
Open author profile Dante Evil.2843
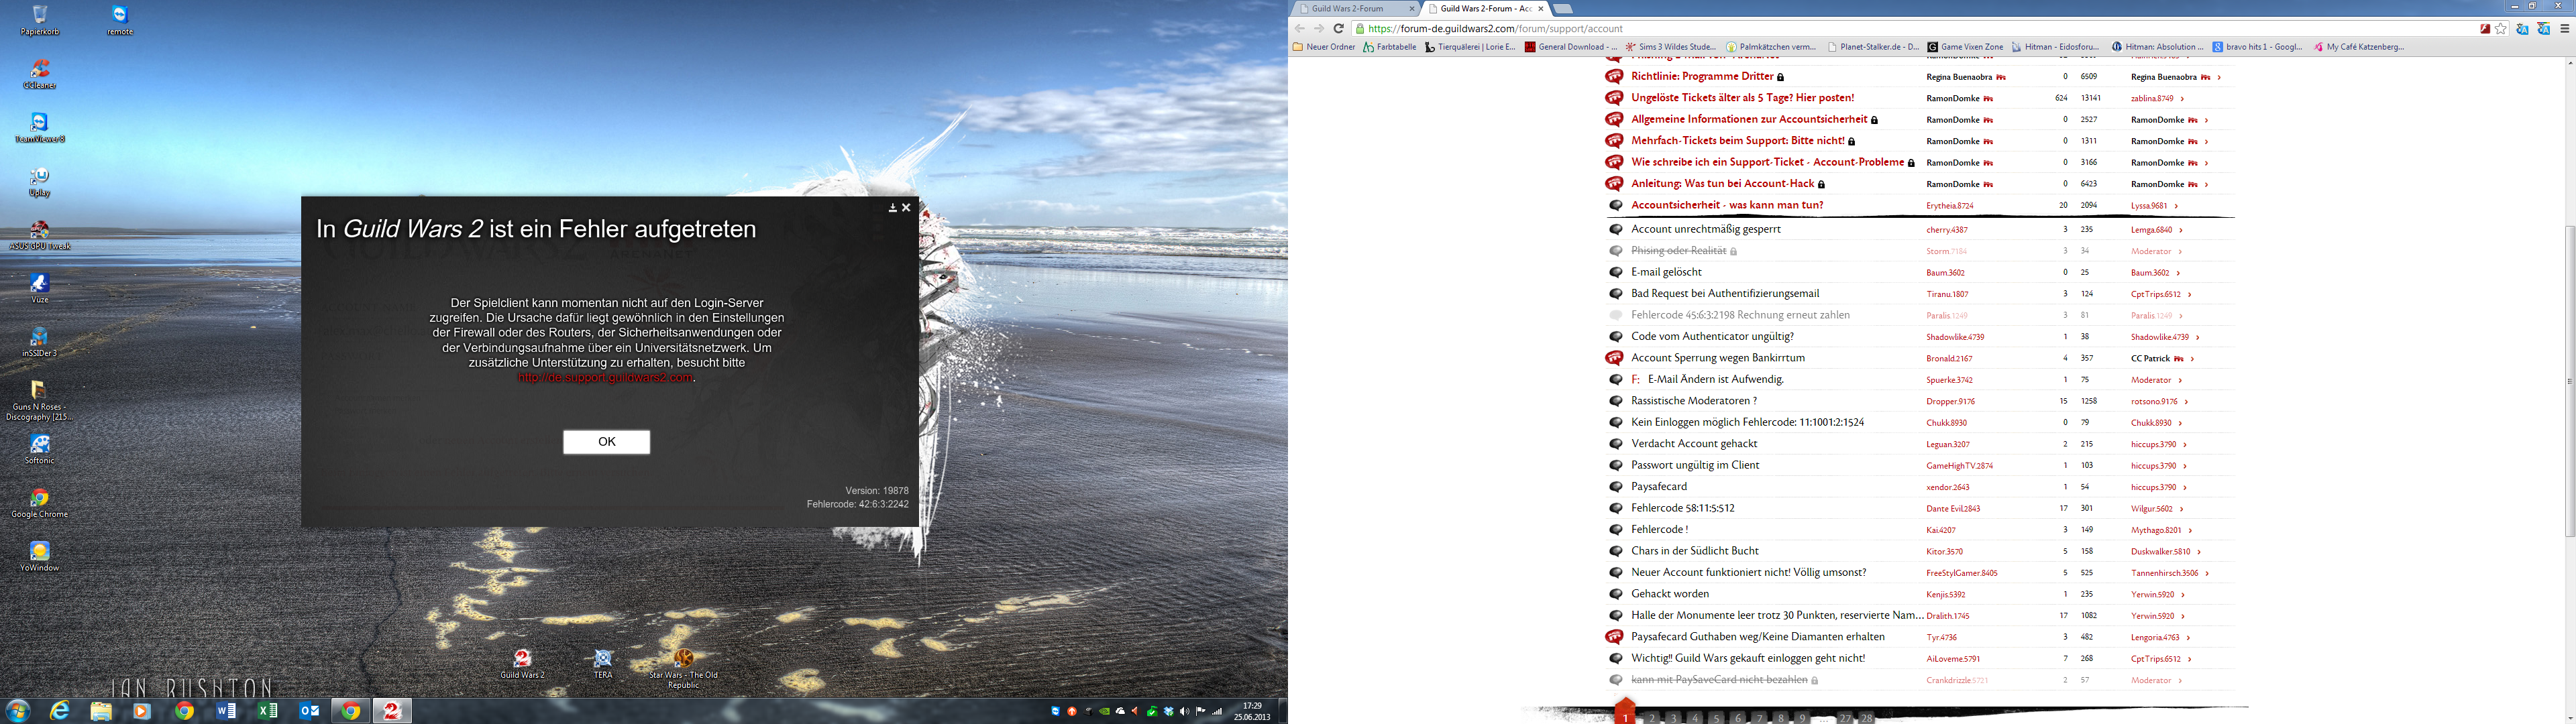[1953, 509]
